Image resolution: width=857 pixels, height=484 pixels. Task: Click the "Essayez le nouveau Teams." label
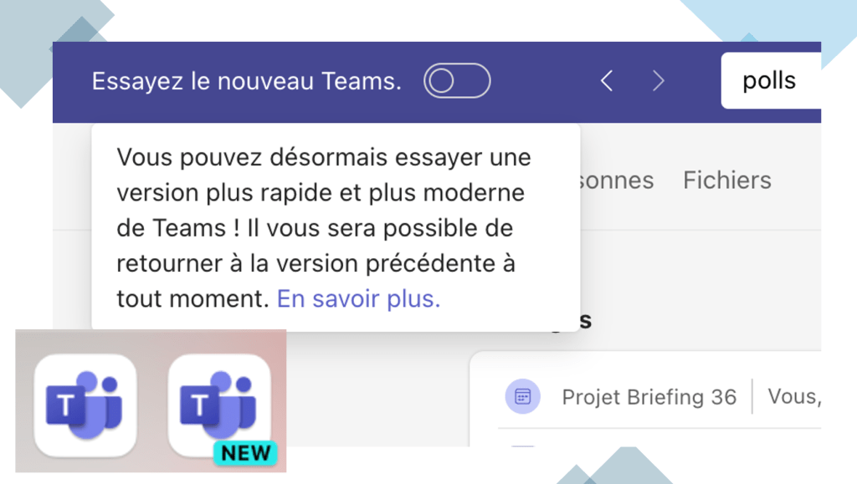click(x=246, y=82)
